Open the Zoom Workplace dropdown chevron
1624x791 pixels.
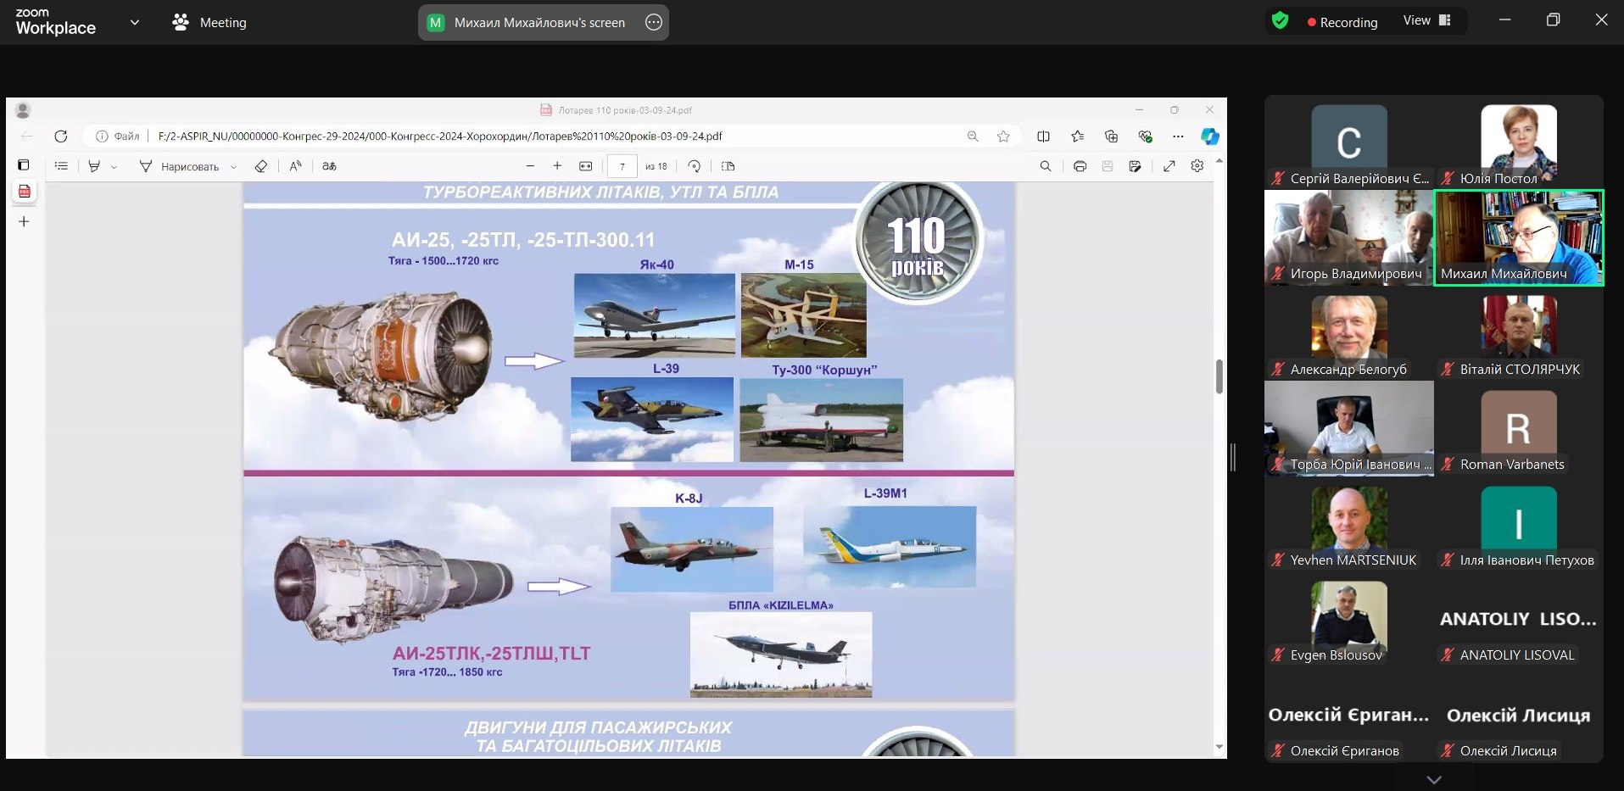click(134, 22)
